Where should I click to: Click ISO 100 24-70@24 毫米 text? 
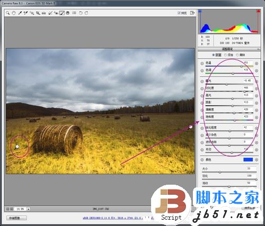234,43
